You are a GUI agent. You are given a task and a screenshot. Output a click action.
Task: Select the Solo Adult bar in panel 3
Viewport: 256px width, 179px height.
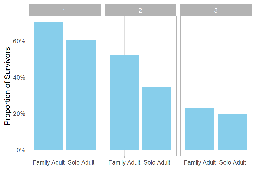point(232,132)
